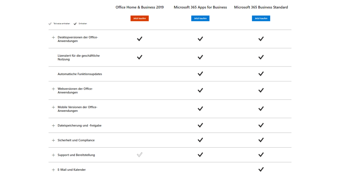Click E-Mail und Kalender checkmark under Business Standard
The width and height of the screenshot is (340, 178).
261,169
